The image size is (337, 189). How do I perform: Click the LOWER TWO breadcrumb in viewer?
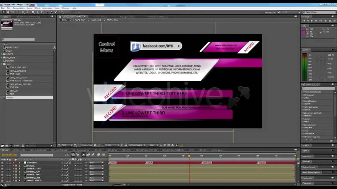[x=79, y=20]
